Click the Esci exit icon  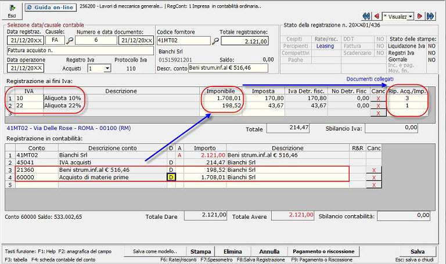tap(12, 11)
